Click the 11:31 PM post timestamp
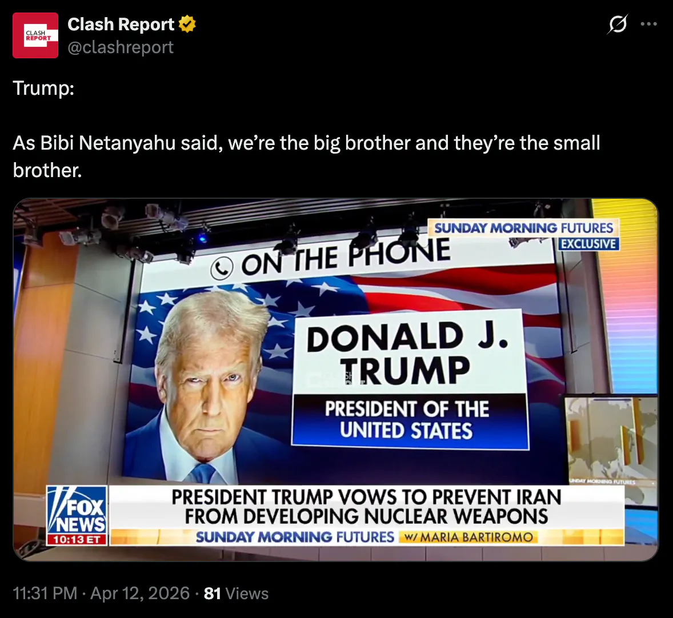The width and height of the screenshot is (673, 618). point(45,593)
